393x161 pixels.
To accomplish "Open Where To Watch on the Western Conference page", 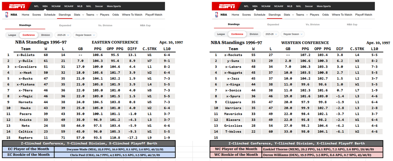I will point(342,15).
